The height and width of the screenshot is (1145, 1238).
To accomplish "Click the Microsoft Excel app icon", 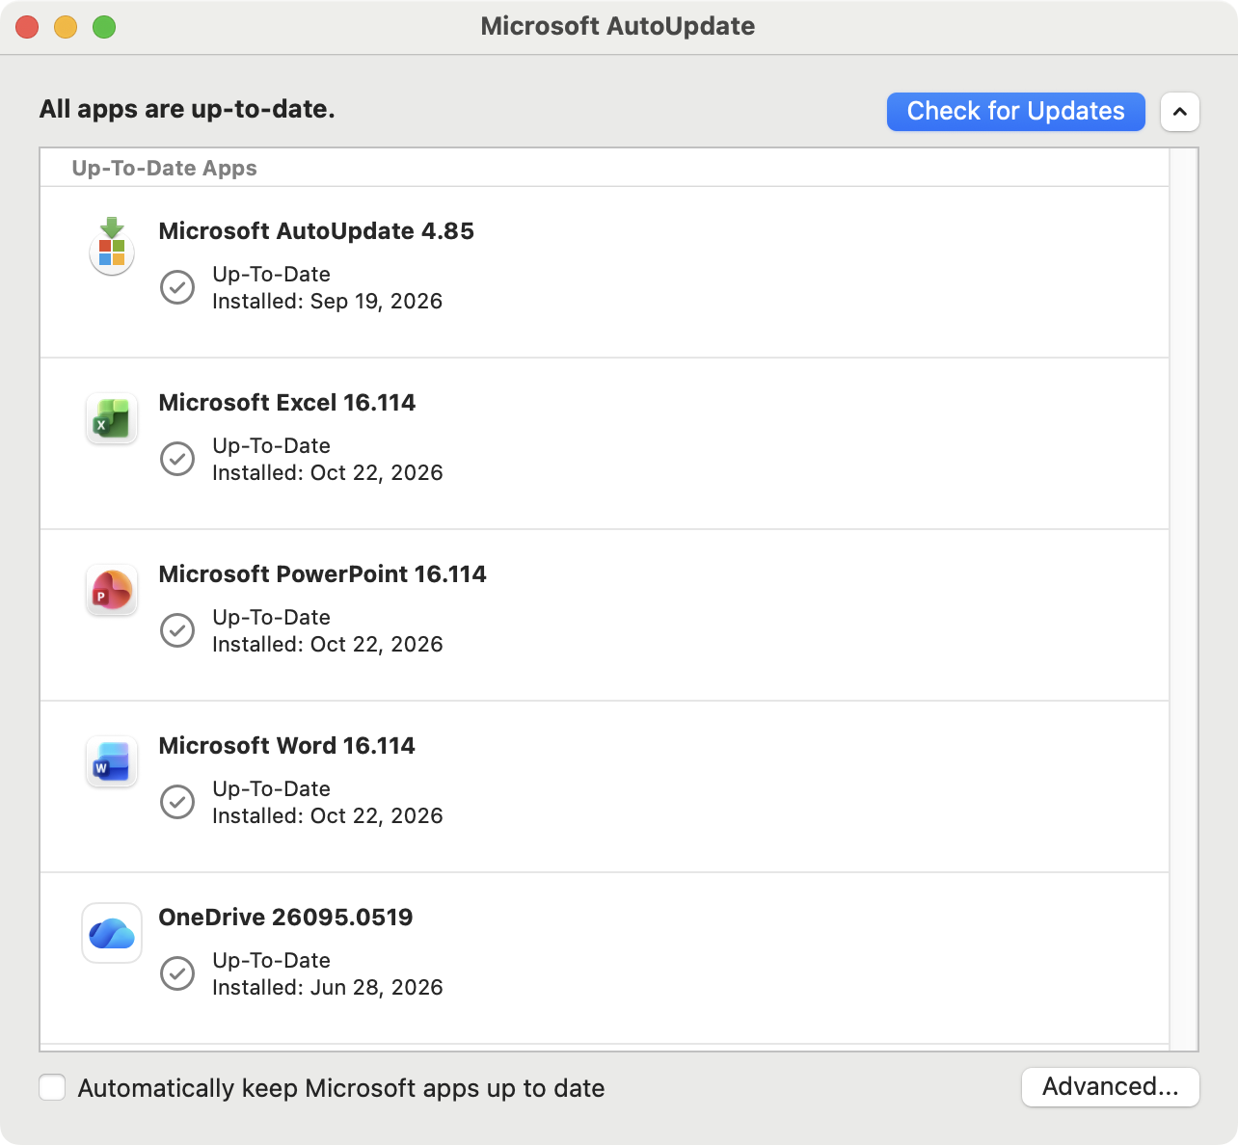I will pos(112,419).
